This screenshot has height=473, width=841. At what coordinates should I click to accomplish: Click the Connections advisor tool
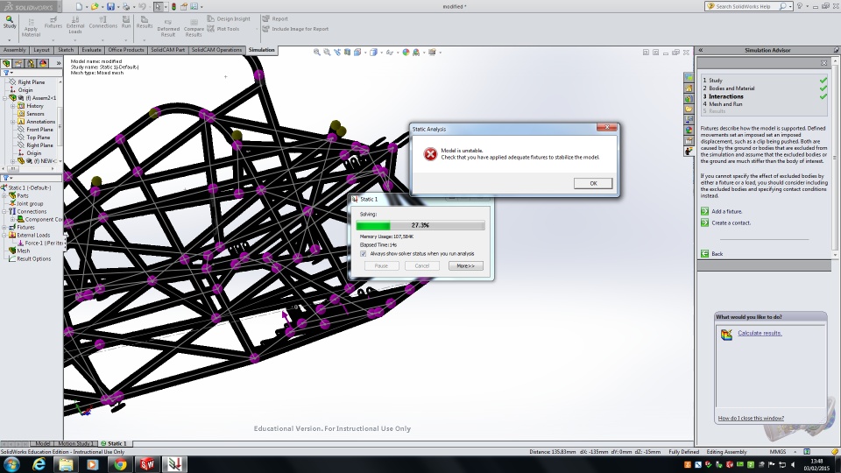click(x=103, y=23)
